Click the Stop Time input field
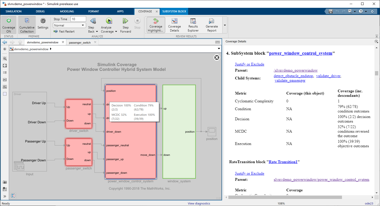 pyautogui.click(x=78, y=19)
